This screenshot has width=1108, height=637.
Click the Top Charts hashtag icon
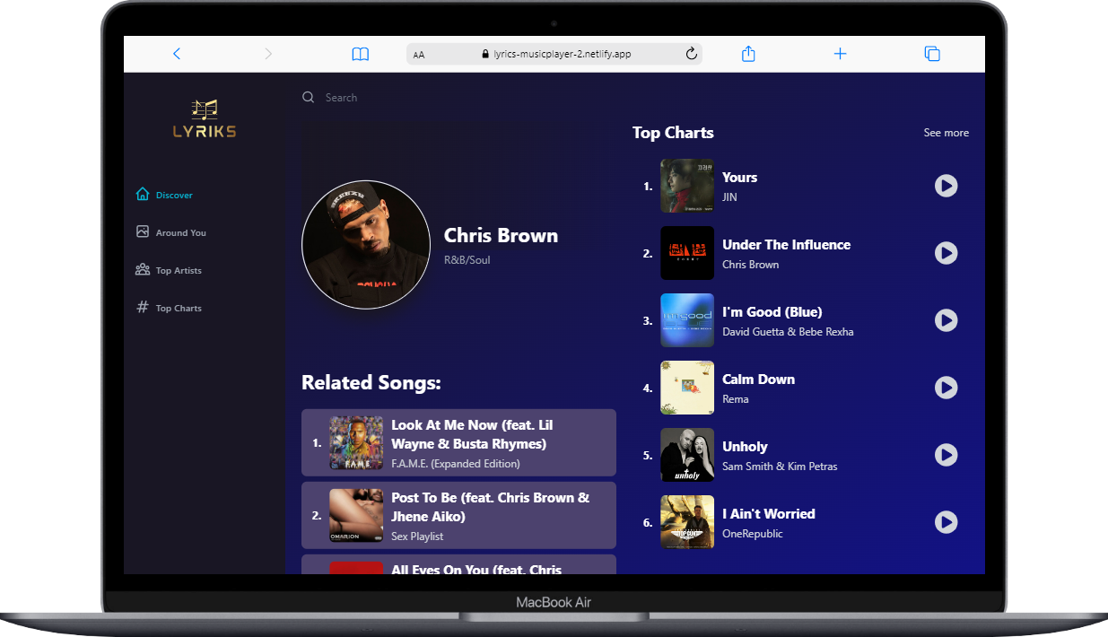(143, 307)
